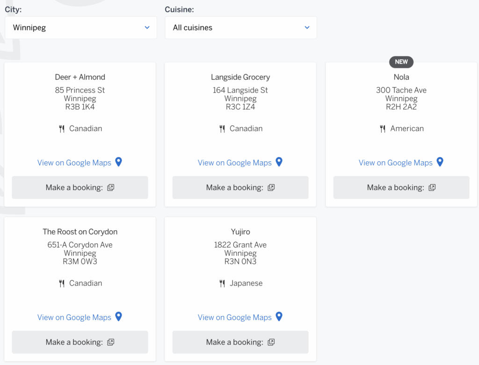Click the map pin icon for Langside Grocery
The width and height of the screenshot is (479, 365).
tap(279, 162)
